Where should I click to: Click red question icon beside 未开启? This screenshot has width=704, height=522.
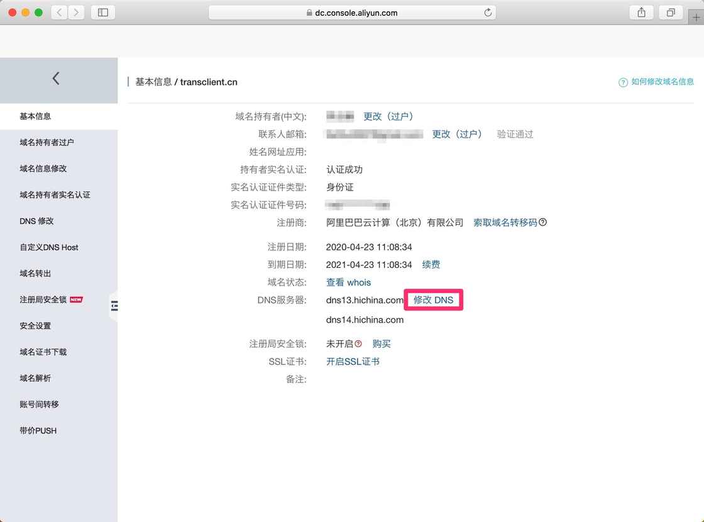click(358, 343)
